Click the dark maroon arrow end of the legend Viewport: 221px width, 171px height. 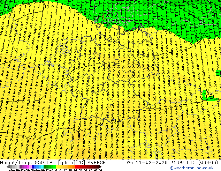(100, 166)
